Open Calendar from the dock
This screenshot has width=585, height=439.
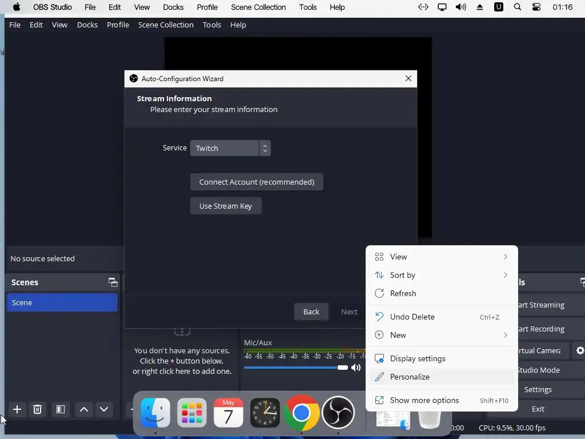(x=229, y=413)
